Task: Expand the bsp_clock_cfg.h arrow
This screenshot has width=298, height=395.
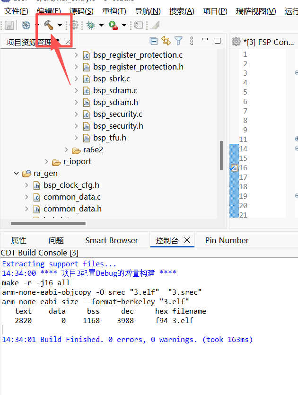Action: point(26,185)
